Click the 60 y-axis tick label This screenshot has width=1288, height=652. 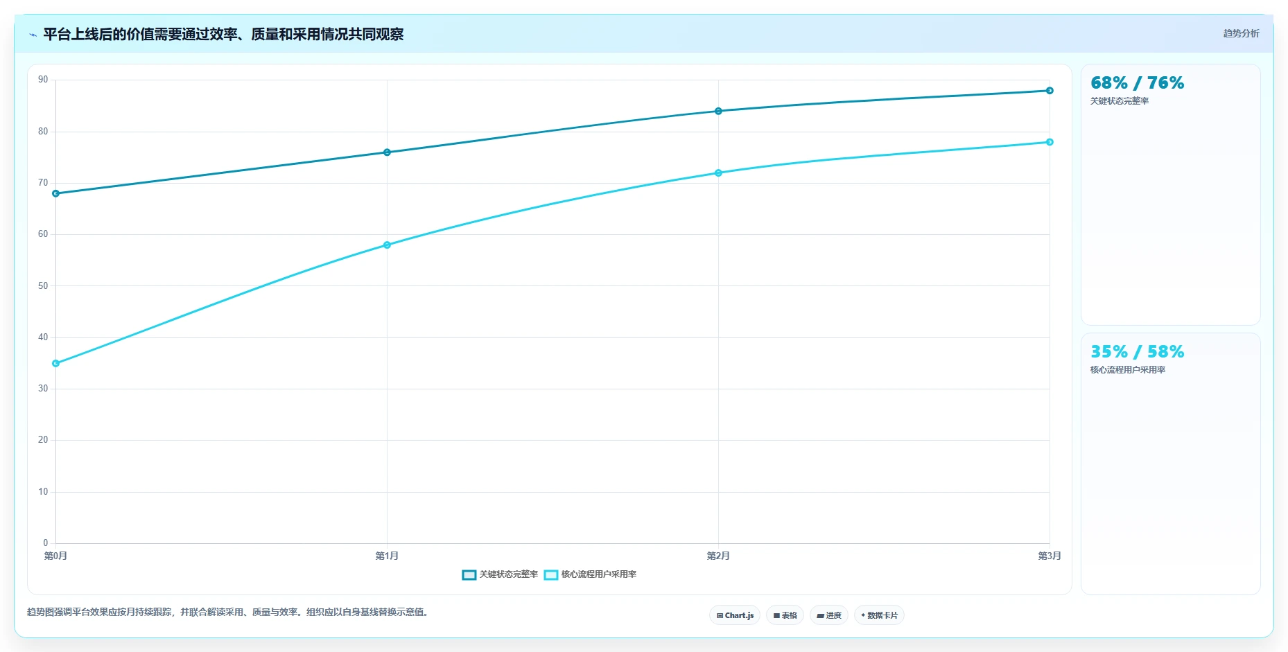[43, 234]
